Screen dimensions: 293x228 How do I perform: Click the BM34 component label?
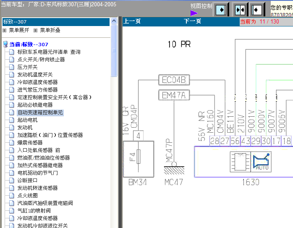point(138,182)
